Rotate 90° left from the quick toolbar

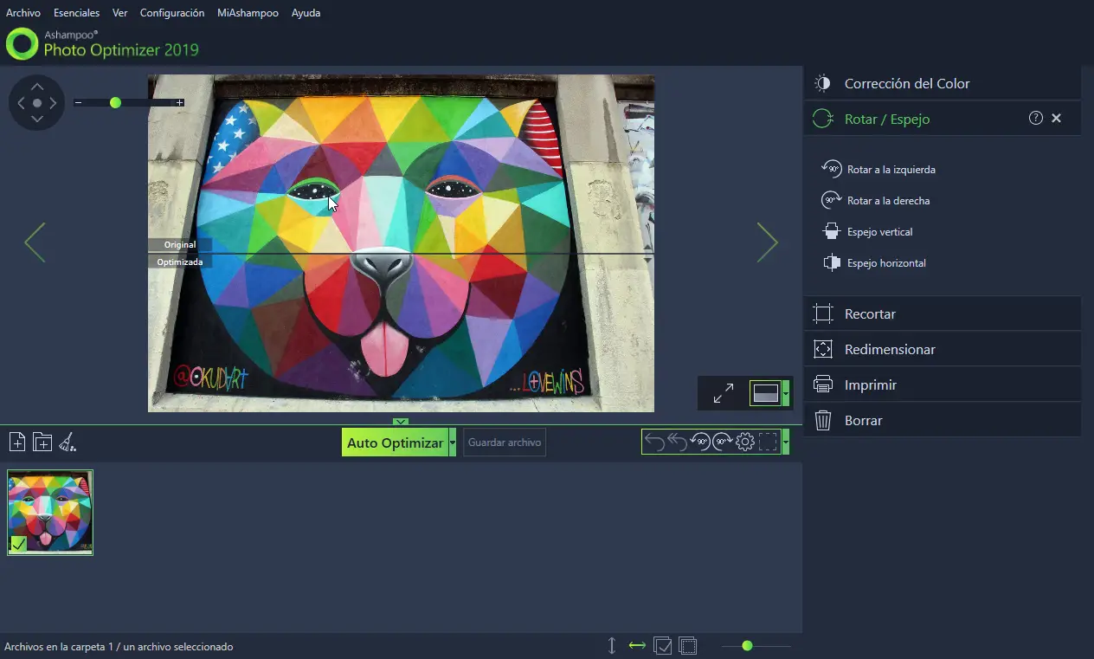coord(700,443)
